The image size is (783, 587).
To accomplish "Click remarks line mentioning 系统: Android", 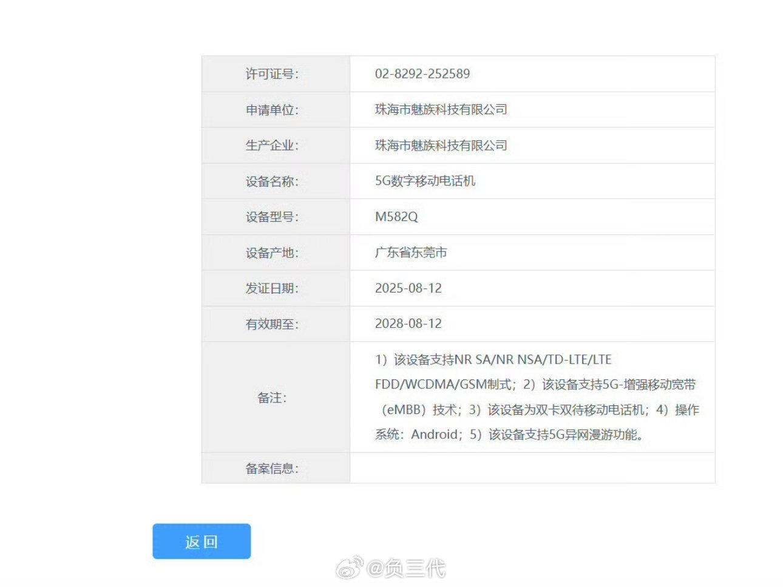I will click(510, 435).
